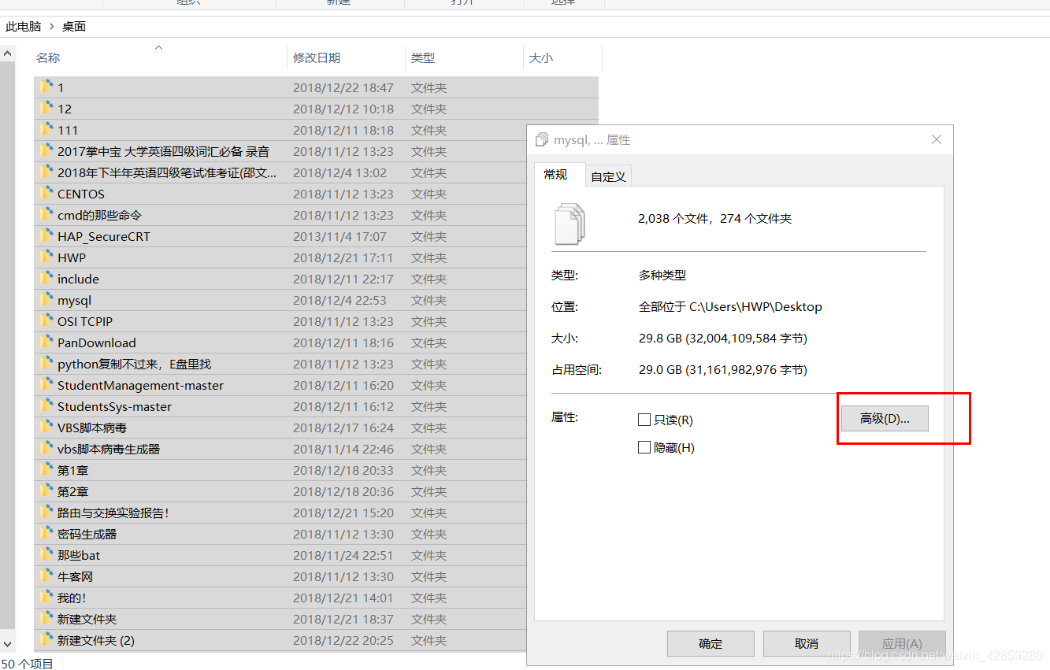Select the '2017掌中宝 大学英语四级词汇必备 录音' folder name
Screen dimensions: 1050x670
click(163, 151)
